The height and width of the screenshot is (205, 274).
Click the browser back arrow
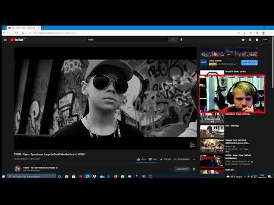coord(4,33)
